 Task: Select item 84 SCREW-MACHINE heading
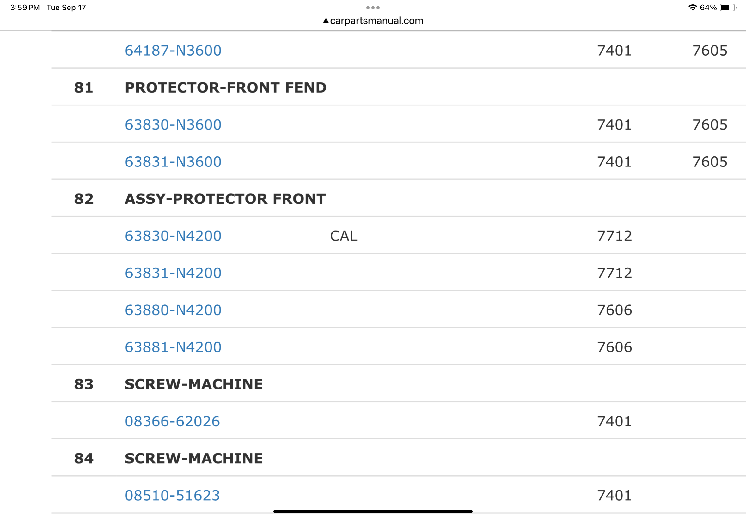click(x=194, y=458)
